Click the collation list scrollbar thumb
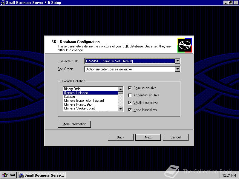Image resolution: width=239 pixels, height=179 pixels. tap(121, 92)
